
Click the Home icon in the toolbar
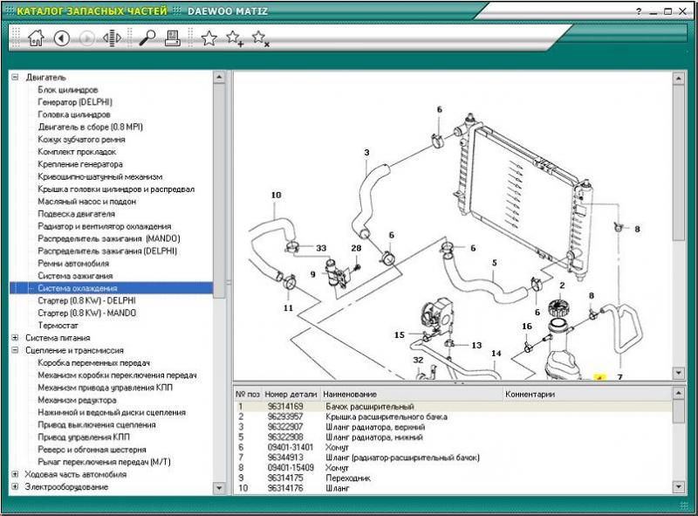[x=36, y=38]
